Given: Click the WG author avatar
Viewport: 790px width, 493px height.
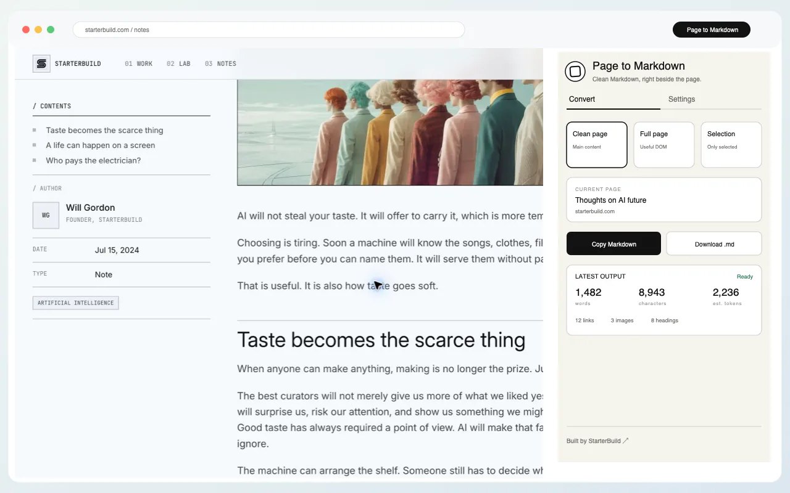Looking at the screenshot, I should click(x=46, y=215).
